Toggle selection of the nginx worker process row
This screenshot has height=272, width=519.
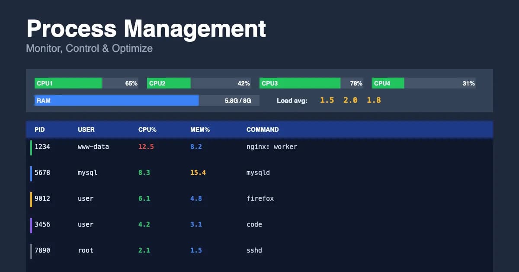(259, 147)
